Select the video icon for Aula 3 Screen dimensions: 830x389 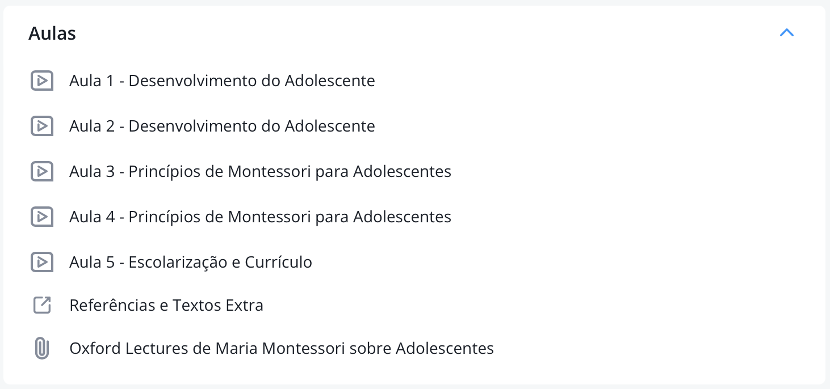[41, 171]
